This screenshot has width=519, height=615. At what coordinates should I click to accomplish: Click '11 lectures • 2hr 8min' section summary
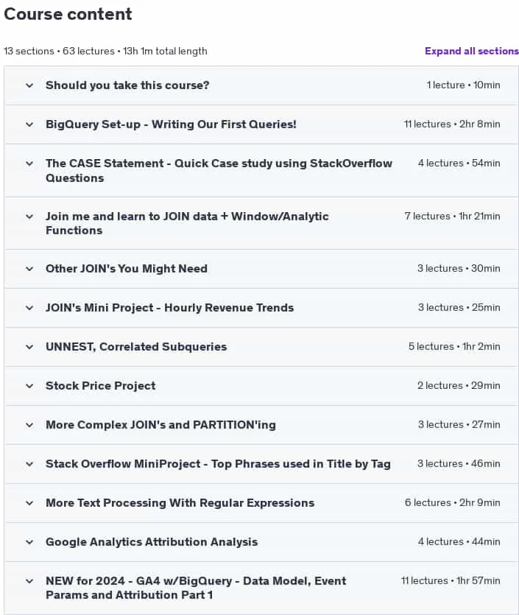[452, 124]
